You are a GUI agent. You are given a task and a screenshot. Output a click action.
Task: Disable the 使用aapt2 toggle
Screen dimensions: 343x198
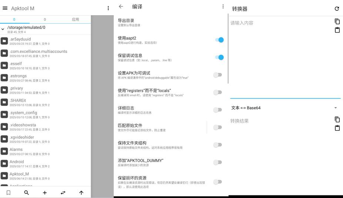(x=219, y=40)
